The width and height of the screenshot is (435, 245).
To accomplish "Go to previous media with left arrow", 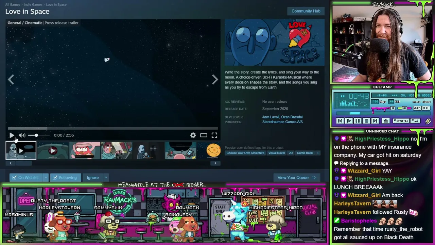I will point(11,79).
